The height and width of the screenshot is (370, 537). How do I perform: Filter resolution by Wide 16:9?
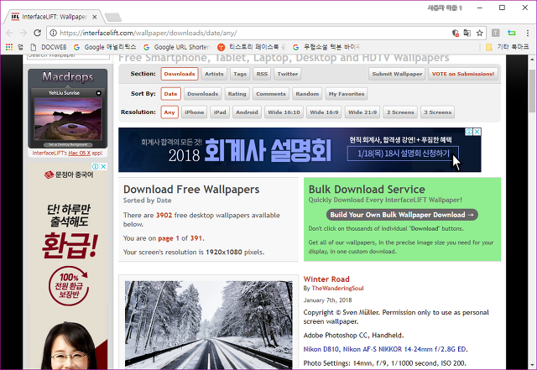[x=324, y=112]
